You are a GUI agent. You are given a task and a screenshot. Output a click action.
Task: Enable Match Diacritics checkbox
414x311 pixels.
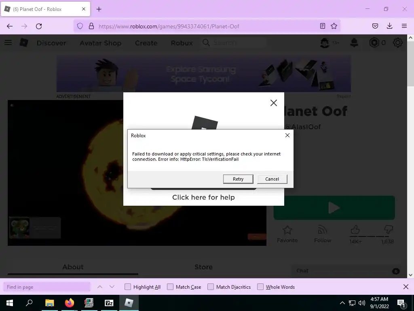pyautogui.click(x=210, y=287)
